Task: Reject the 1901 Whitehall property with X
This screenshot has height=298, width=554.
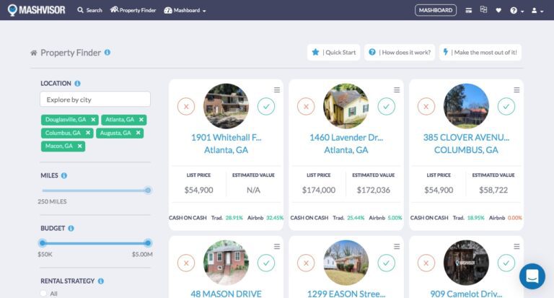Action: (x=186, y=107)
